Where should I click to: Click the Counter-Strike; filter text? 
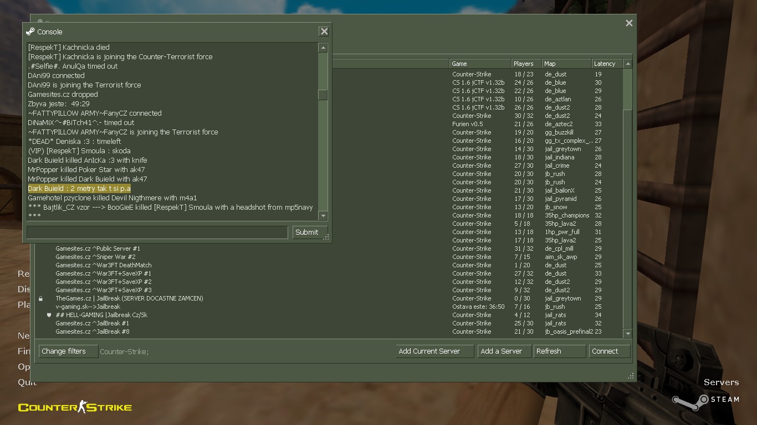point(124,352)
